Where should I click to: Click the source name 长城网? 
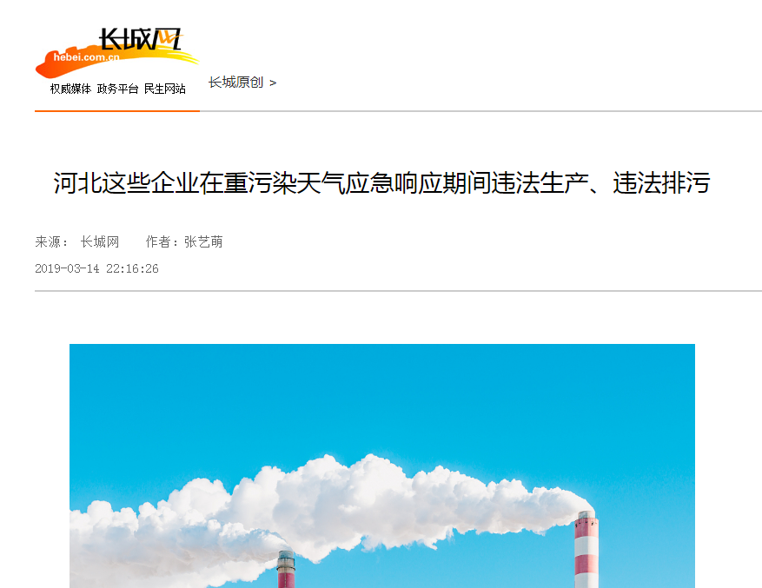click(100, 241)
